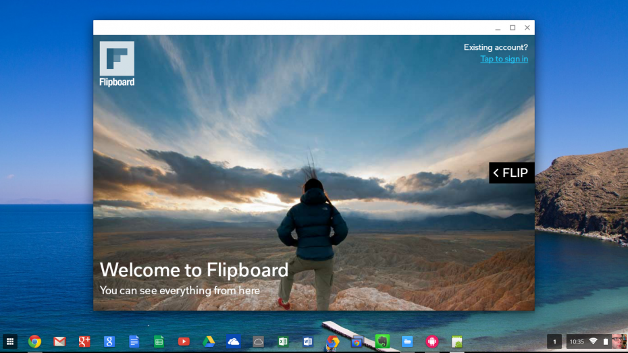Maximize the Flipboard window
The width and height of the screenshot is (628, 353).
click(513, 28)
